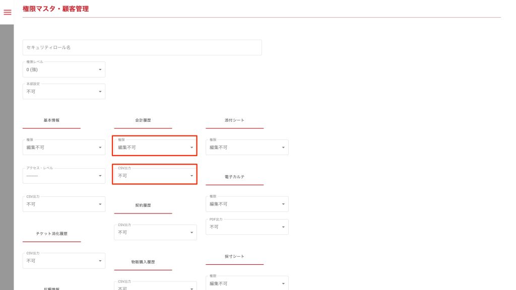The height and width of the screenshot is (290, 516).
Task: Click the arrow icon of 基本情報 権限 dropdown
Action: point(100,148)
